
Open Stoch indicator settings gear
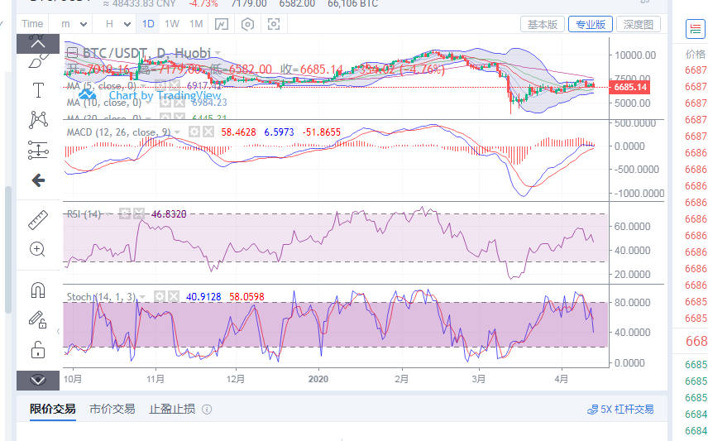click(160, 296)
